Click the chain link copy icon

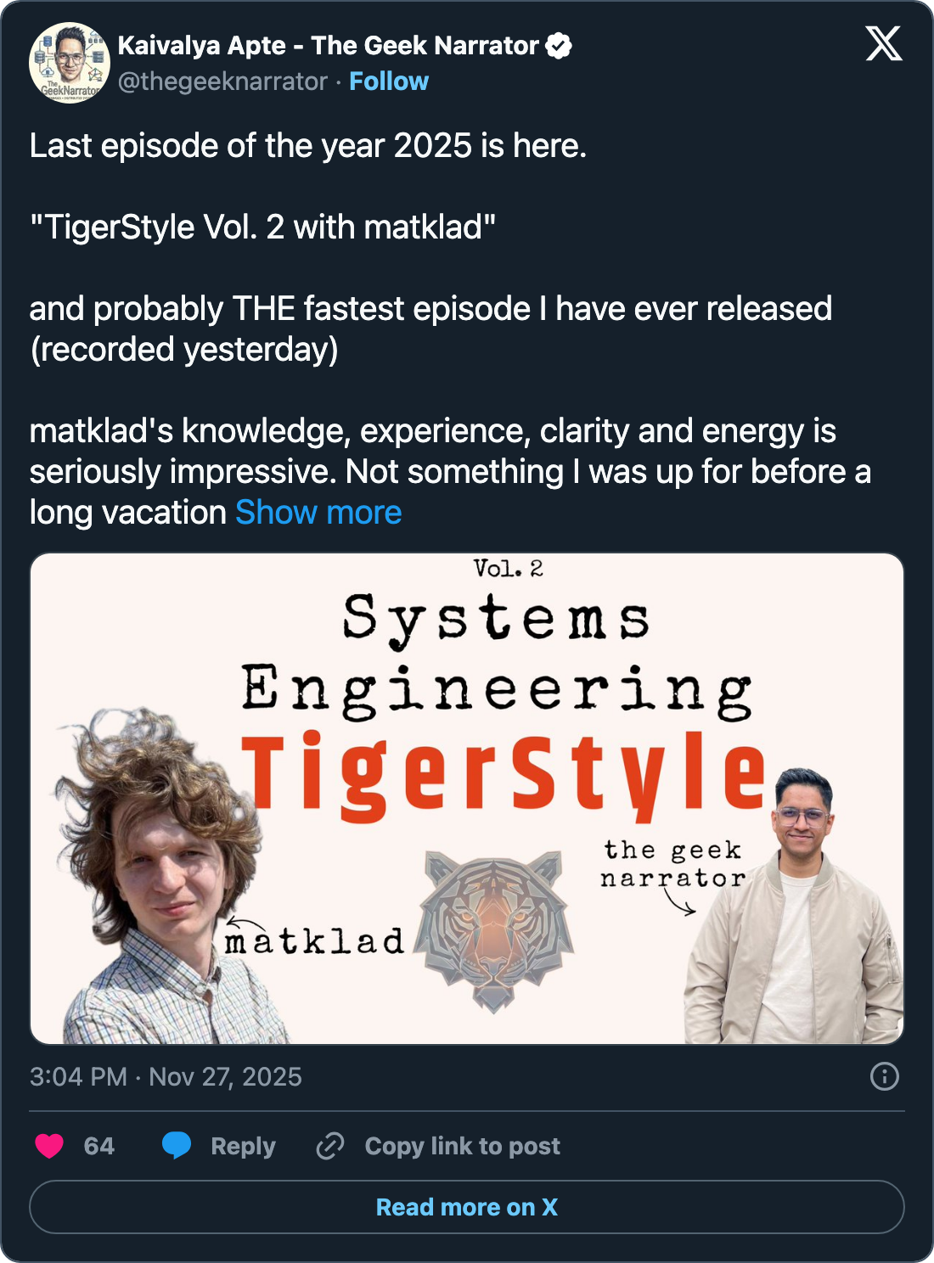coord(330,1146)
